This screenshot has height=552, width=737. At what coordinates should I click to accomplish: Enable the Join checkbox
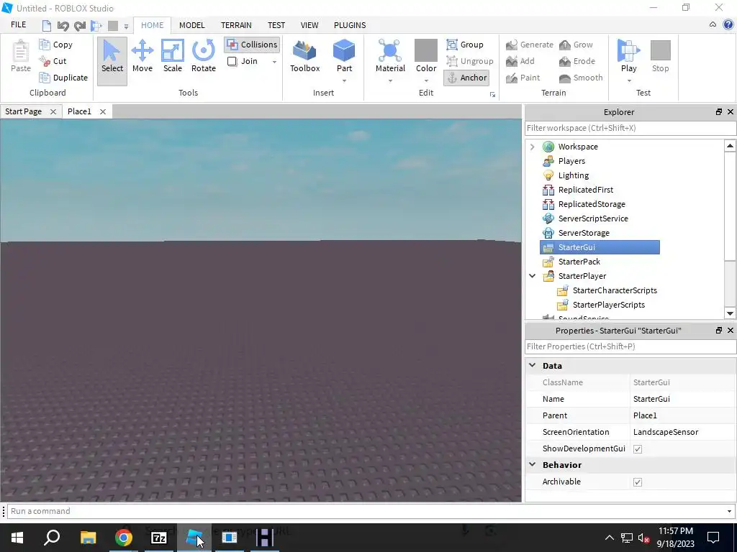232,61
